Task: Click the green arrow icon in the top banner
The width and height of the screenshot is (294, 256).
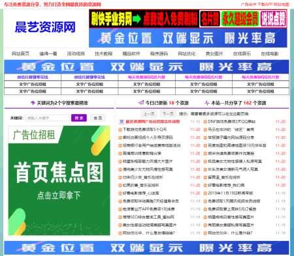Action: 137,19
